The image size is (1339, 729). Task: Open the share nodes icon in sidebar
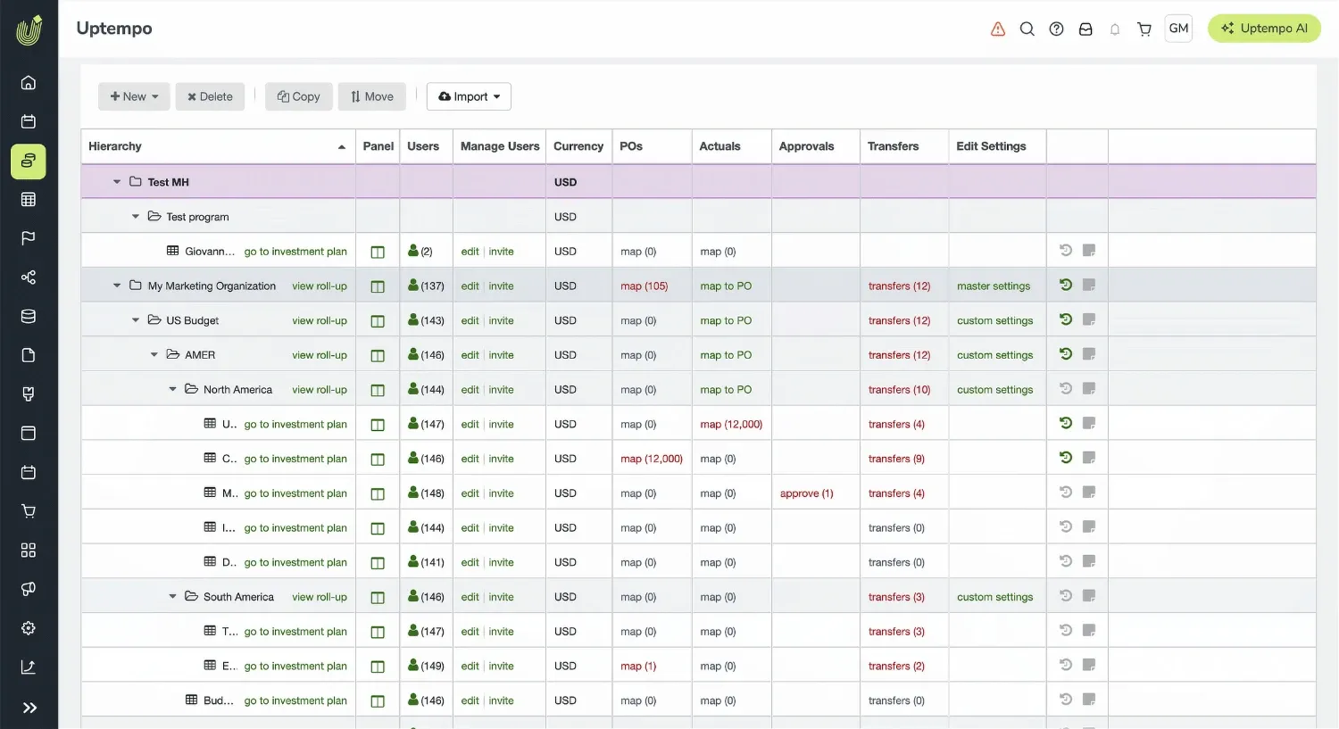pos(29,278)
